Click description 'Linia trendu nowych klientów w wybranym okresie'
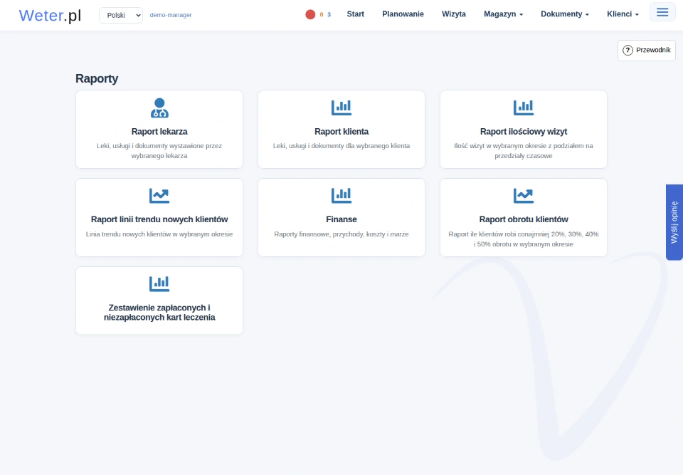This screenshot has height=475, width=683. click(159, 234)
